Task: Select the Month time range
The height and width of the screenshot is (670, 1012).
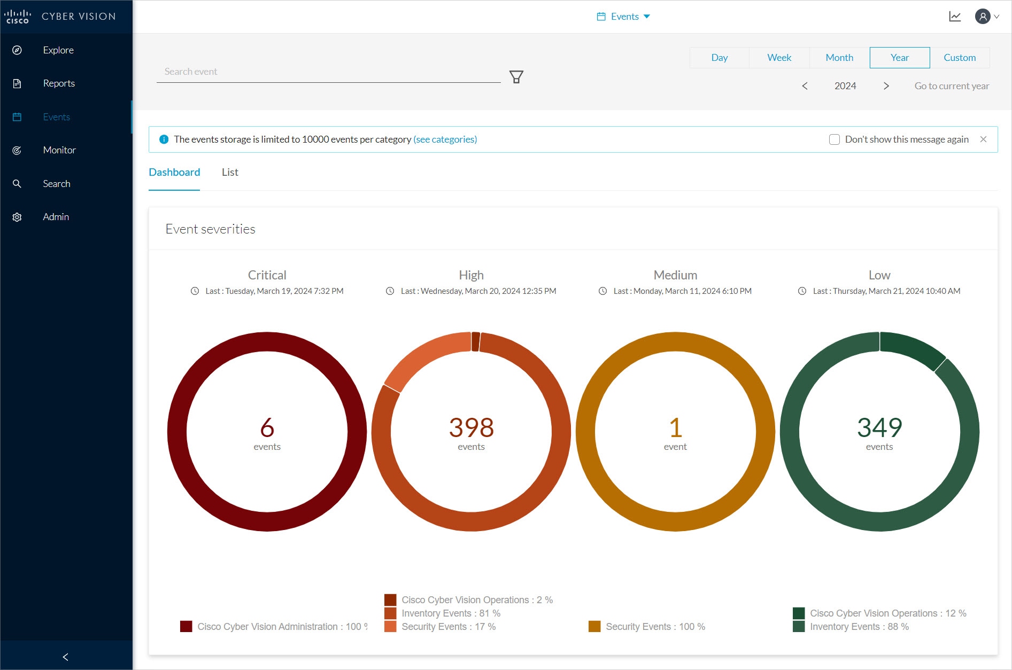Action: click(x=839, y=58)
